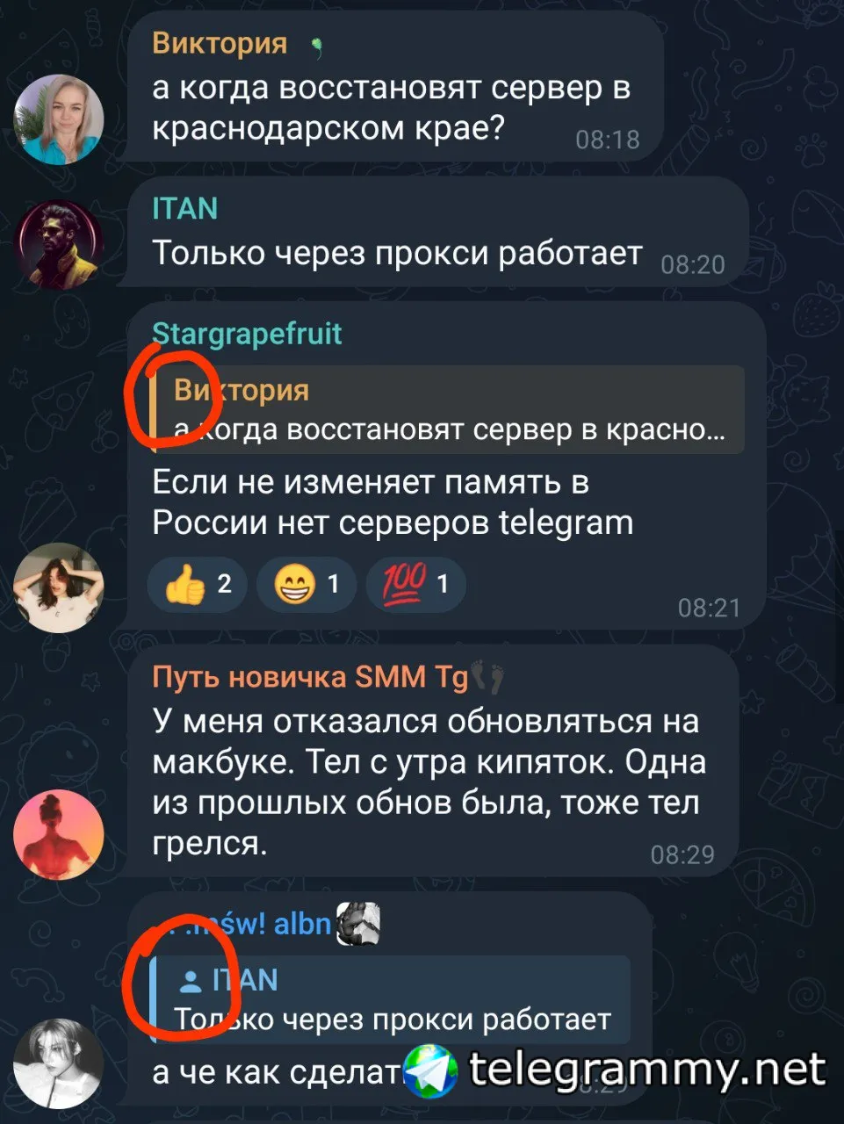
Task: Click the green balloon emoji beside Виктория
Action: (315, 47)
